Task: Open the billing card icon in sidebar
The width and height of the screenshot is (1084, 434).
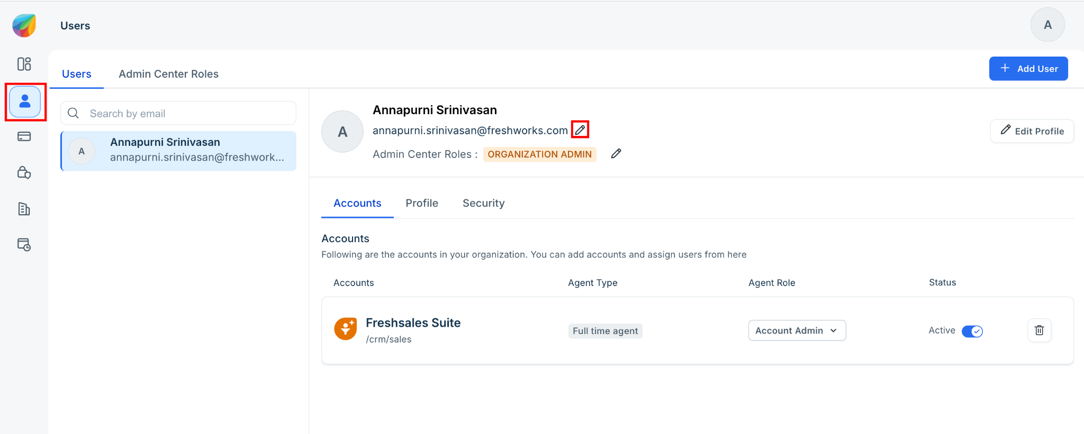Action: [24, 136]
